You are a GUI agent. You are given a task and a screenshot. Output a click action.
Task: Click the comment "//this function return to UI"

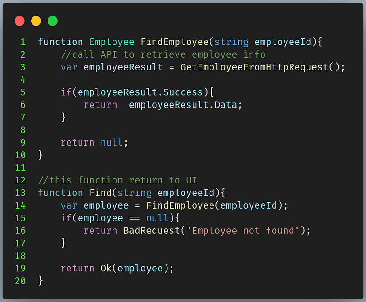click(x=118, y=180)
